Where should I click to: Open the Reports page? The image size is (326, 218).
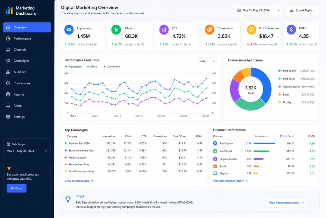[x=27, y=94]
